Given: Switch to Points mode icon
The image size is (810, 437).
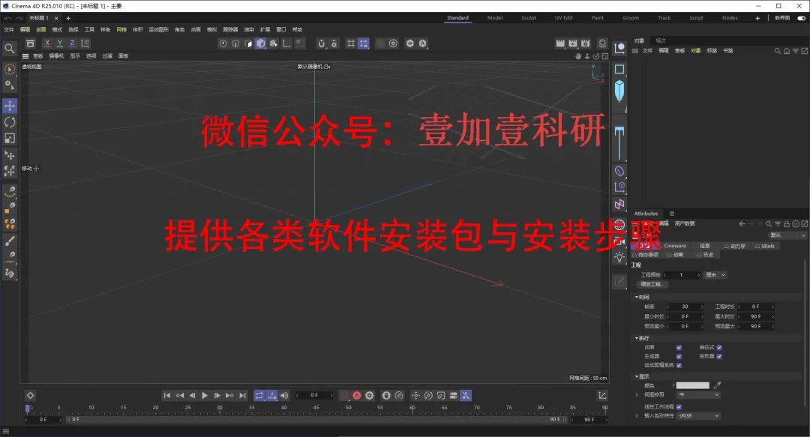Looking at the screenshot, I should pyautogui.click(x=223, y=44).
